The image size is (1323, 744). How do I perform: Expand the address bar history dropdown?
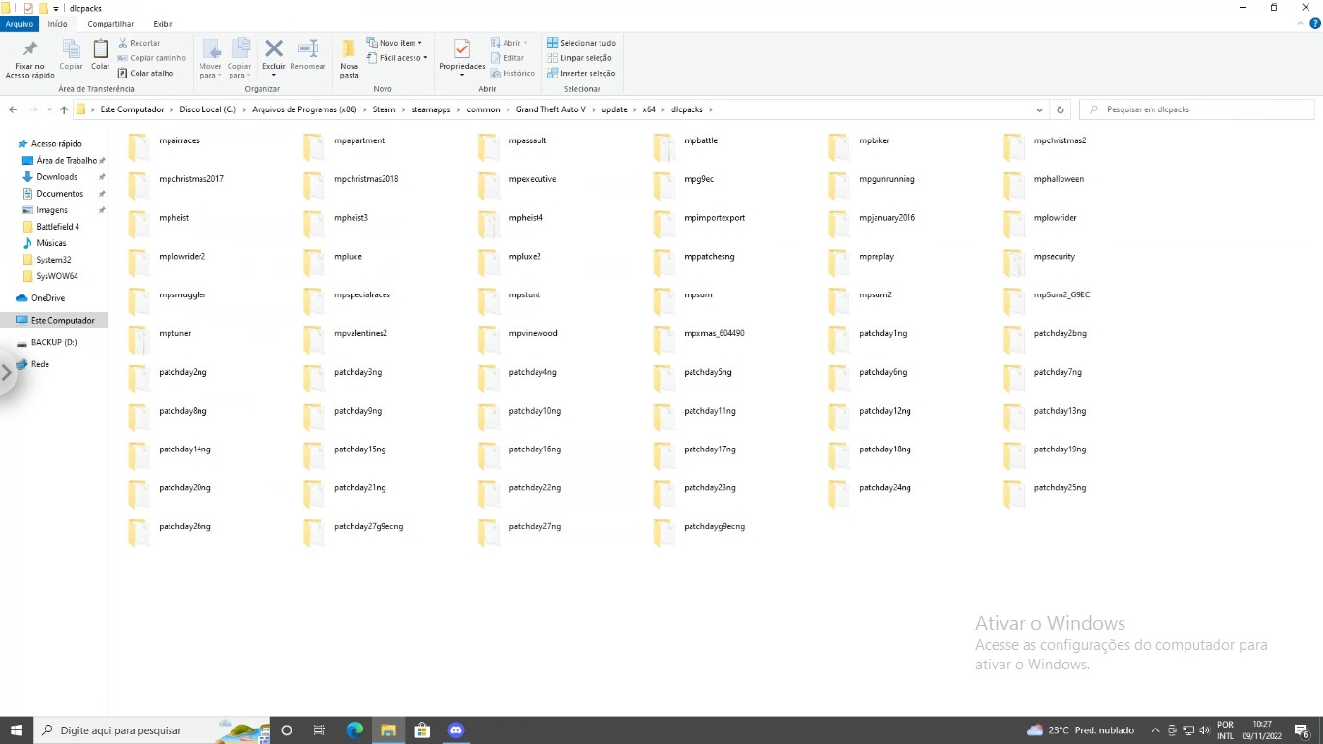1039,109
